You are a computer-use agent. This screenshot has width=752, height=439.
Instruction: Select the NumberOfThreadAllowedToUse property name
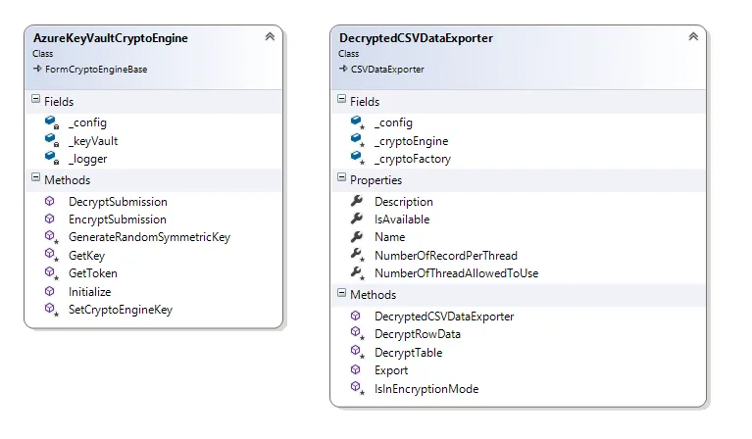pyautogui.click(x=457, y=273)
